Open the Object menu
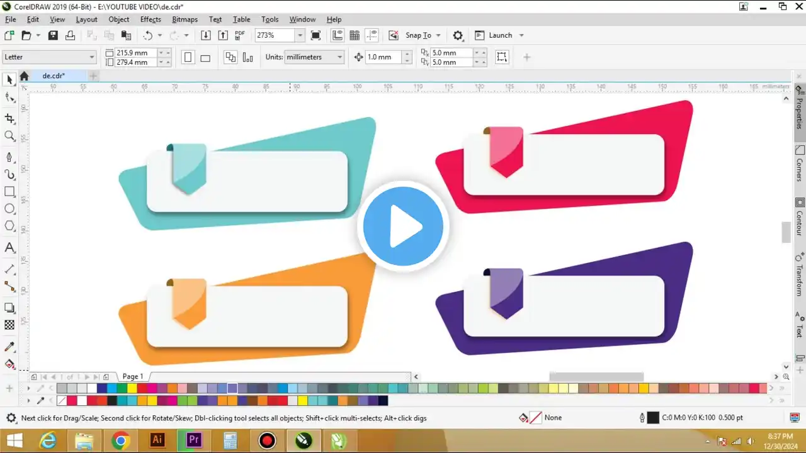 tap(118, 20)
